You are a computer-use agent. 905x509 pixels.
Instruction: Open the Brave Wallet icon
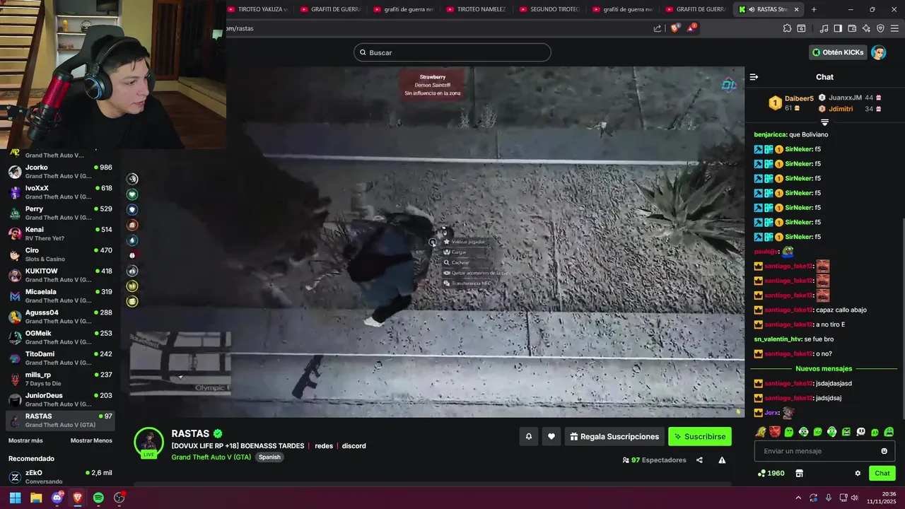pos(852,28)
